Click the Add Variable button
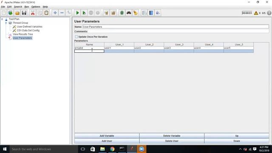The image size is (272, 153). coord(107,136)
